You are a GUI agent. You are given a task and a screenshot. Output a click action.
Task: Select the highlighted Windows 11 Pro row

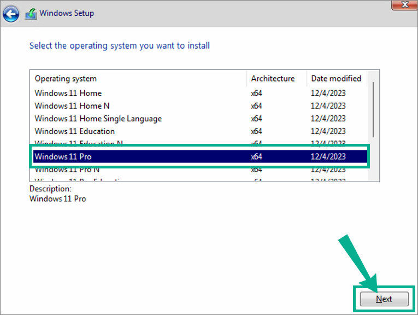point(200,156)
